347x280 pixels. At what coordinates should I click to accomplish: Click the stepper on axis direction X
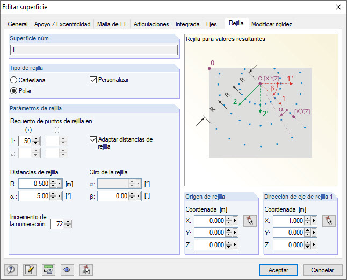pyautogui.click(x=307, y=221)
